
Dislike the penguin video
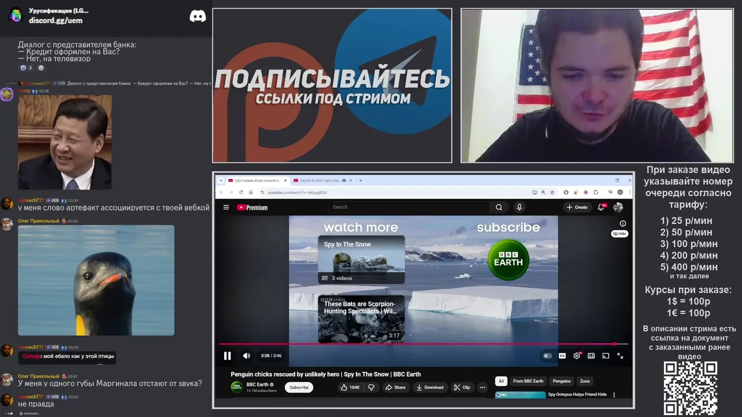click(372, 387)
